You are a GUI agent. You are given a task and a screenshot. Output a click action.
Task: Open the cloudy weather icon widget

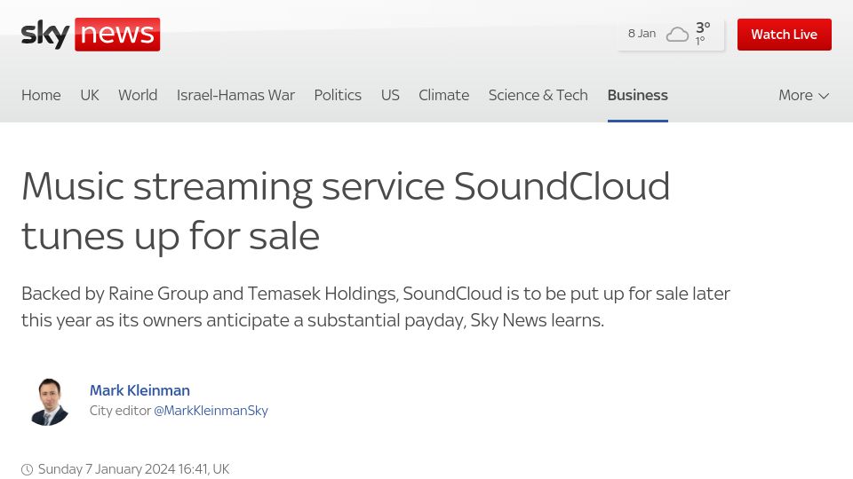pyautogui.click(x=677, y=35)
